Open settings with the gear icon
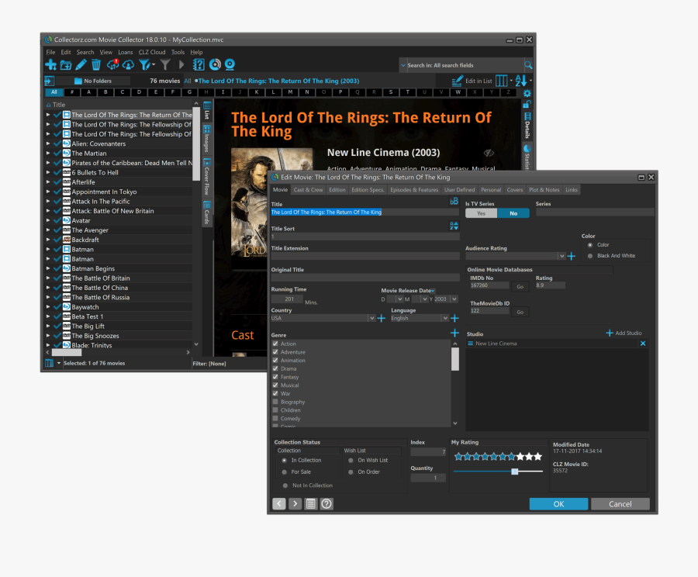698x577 pixels. point(527,93)
